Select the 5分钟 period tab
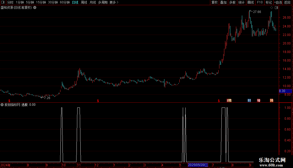Viewport: 293px width, 168px height. (30, 2)
